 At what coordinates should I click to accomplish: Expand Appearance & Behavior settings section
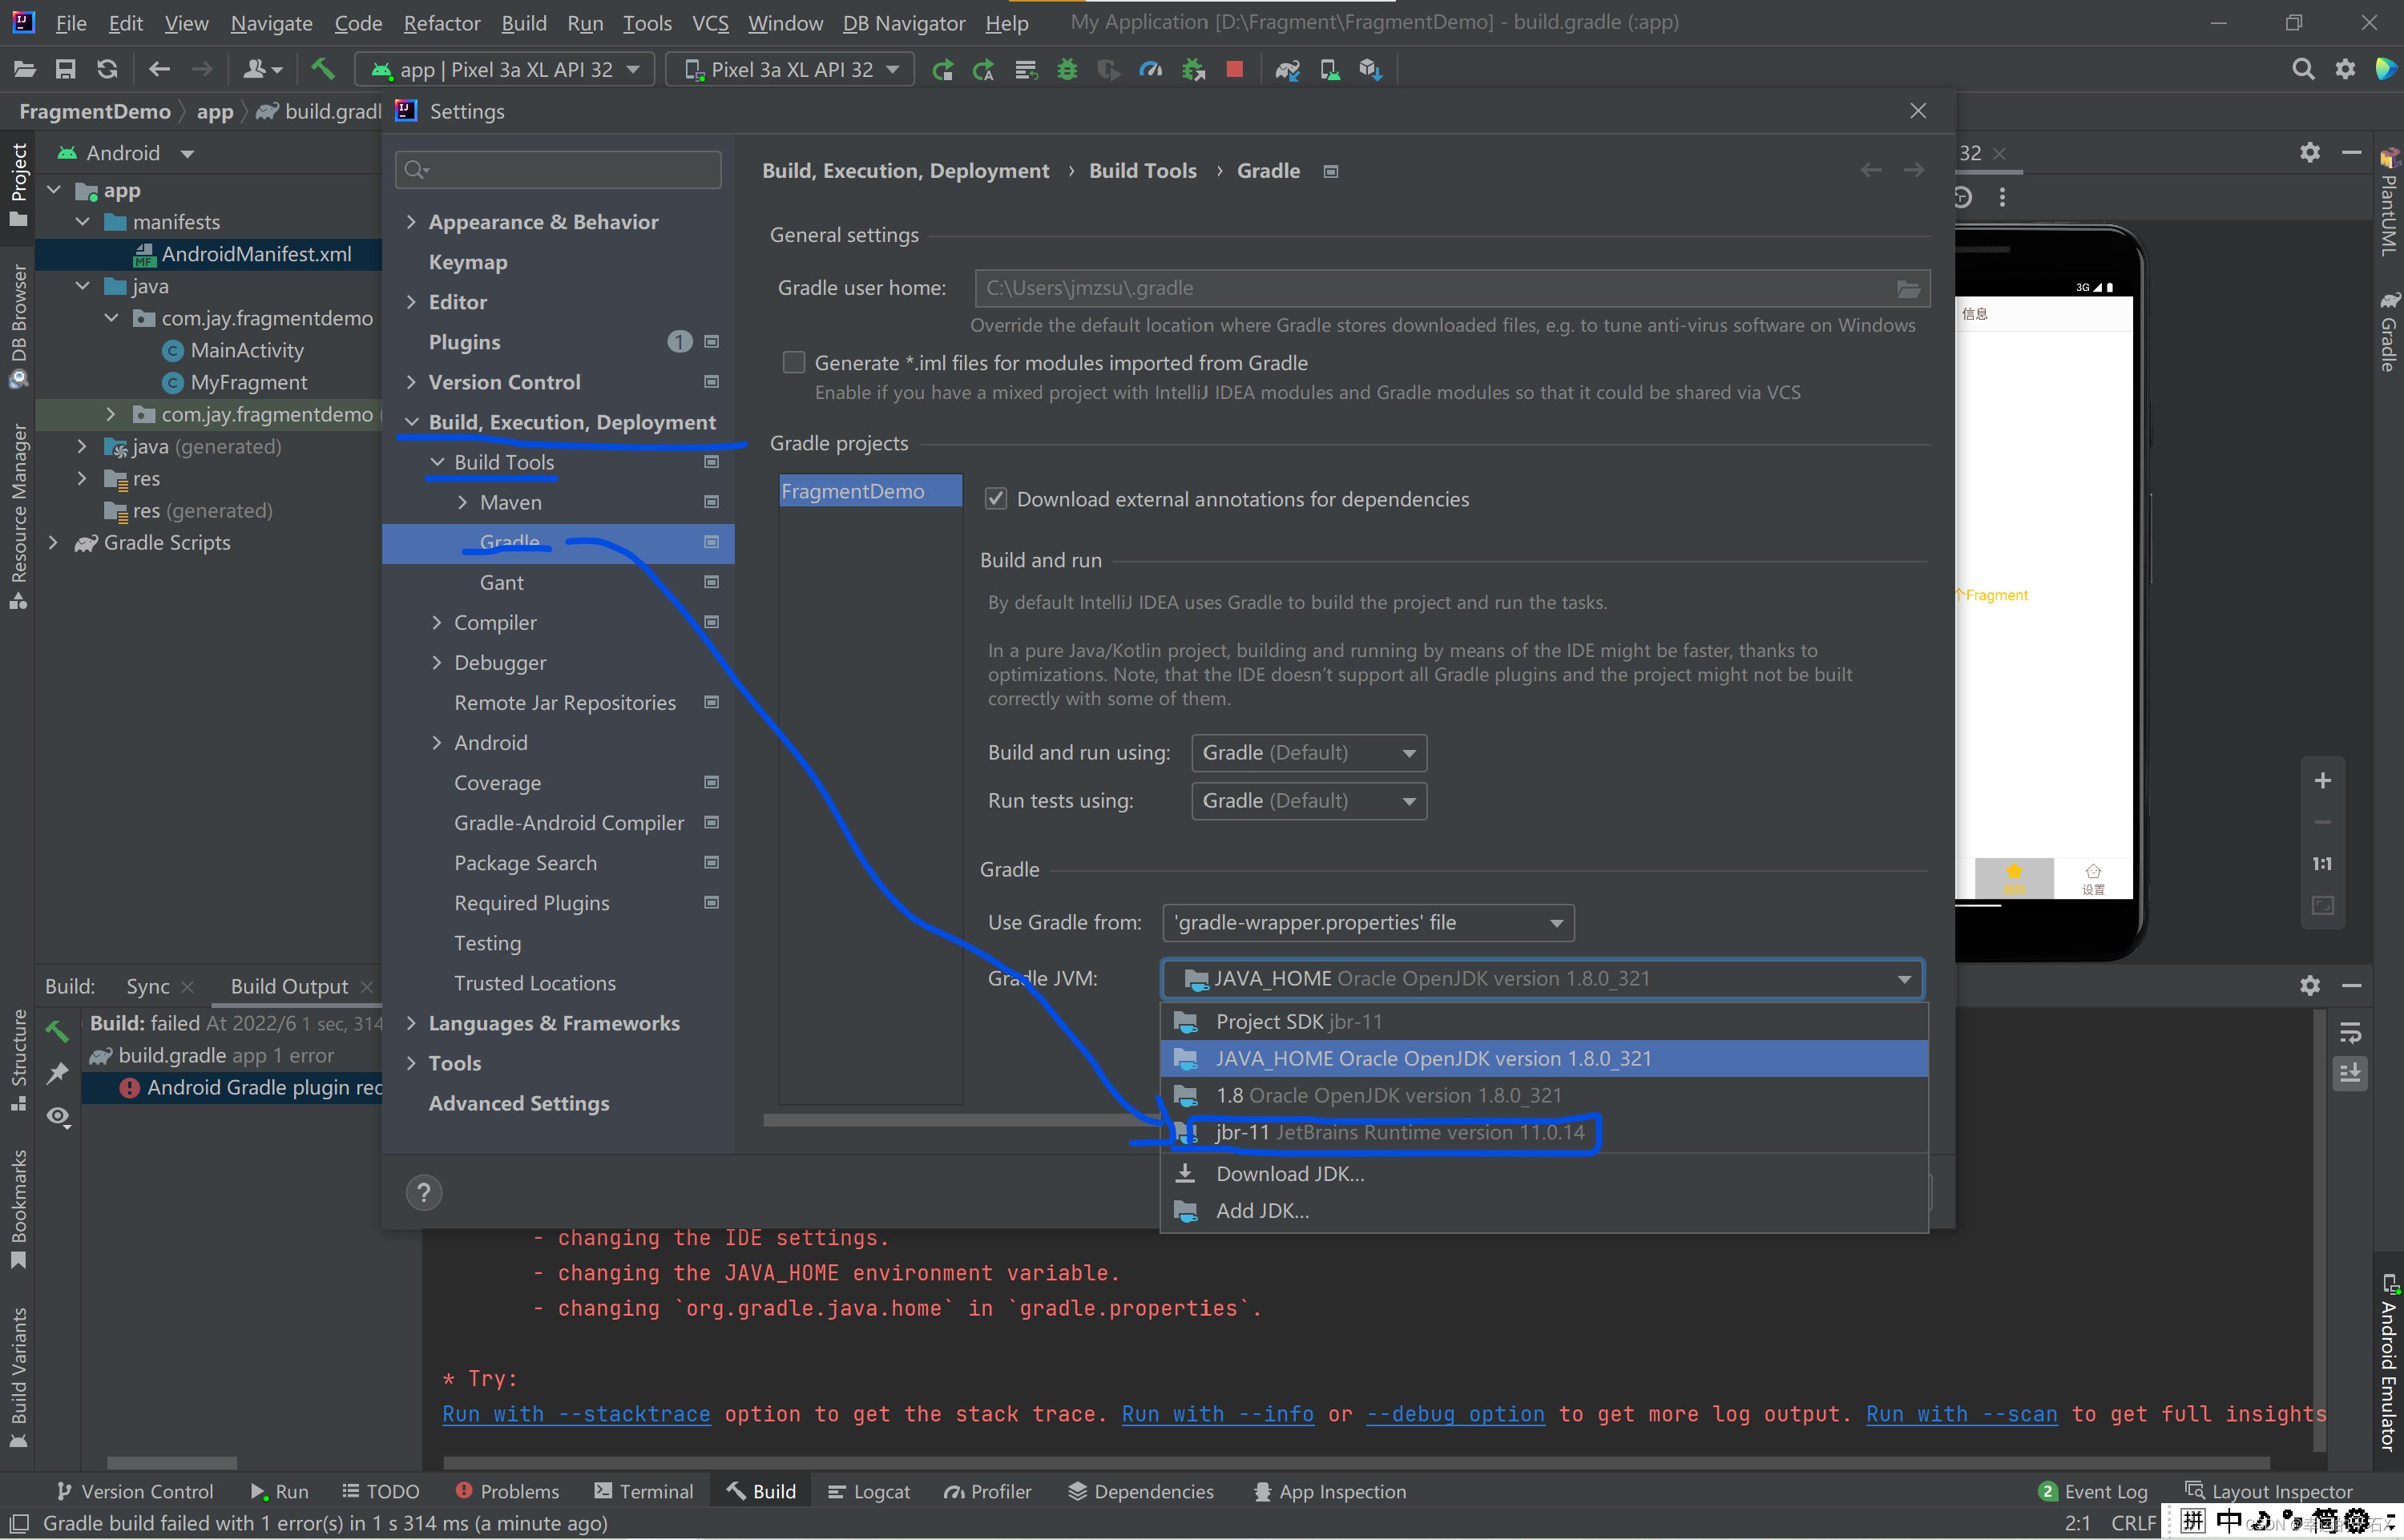click(411, 222)
